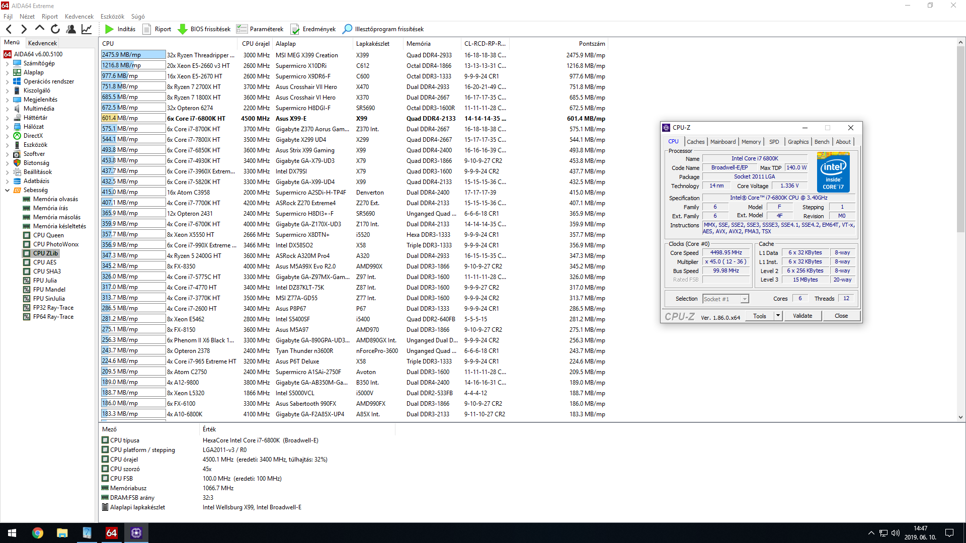Screen dimensions: 966x543
Task: Click BIOS frissítések download icon
Action: (x=183, y=29)
